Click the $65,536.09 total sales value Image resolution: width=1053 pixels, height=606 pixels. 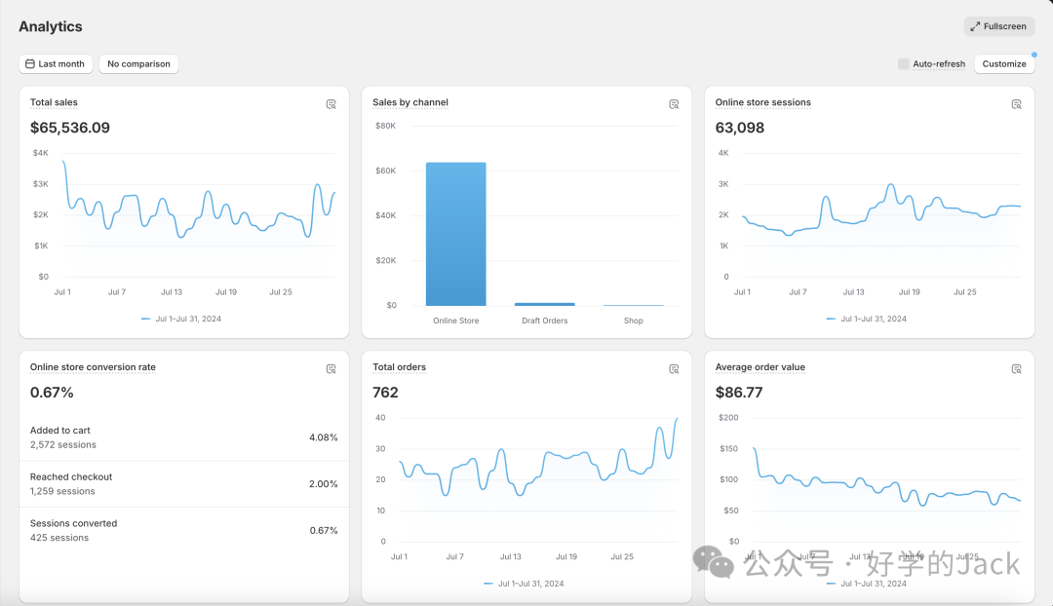click(70, 128)
